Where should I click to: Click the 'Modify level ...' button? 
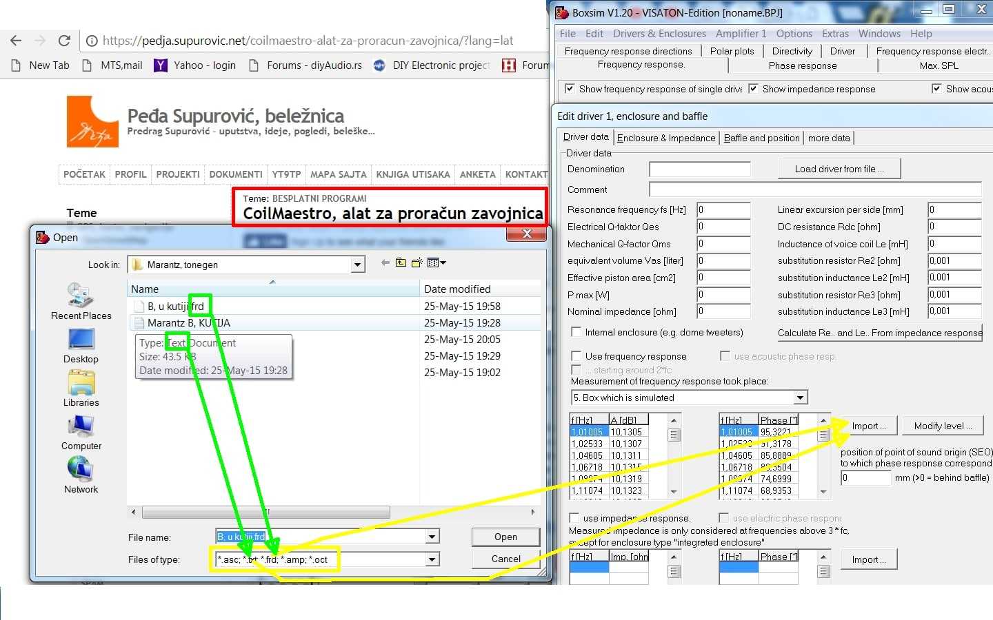point(943,426)
